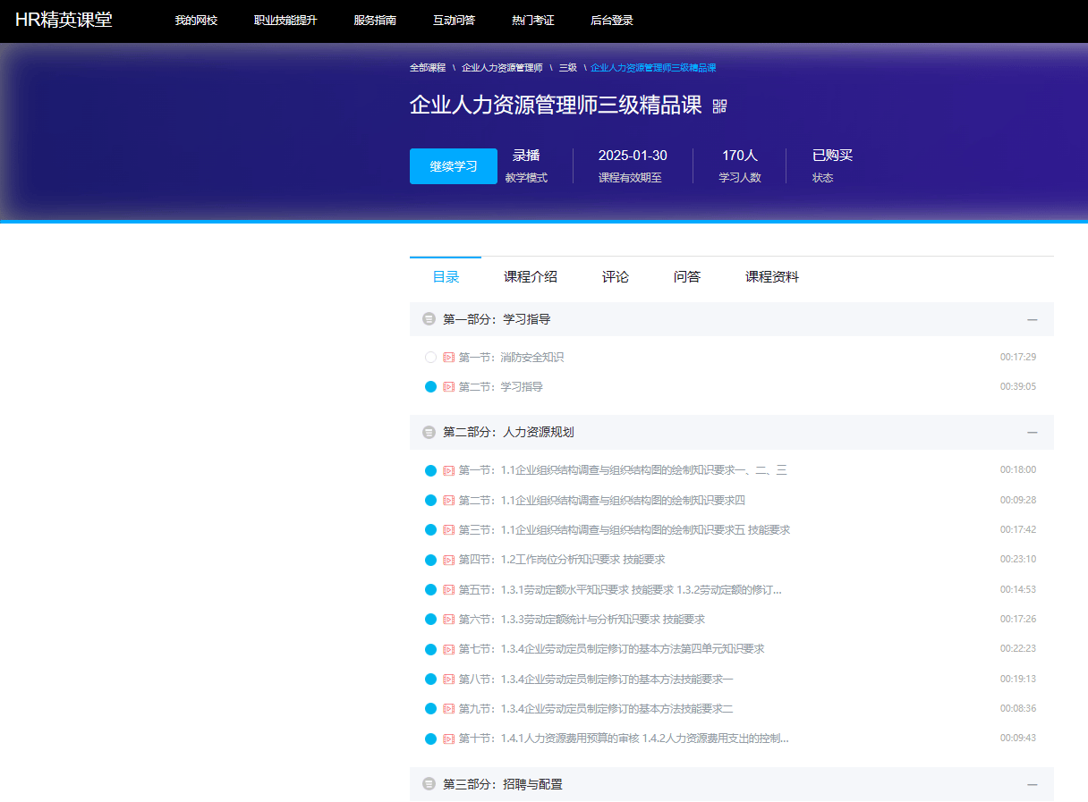Click the play icon for 1.3.3劳动定额统计与分析 lesson

(x=448, y=619)
